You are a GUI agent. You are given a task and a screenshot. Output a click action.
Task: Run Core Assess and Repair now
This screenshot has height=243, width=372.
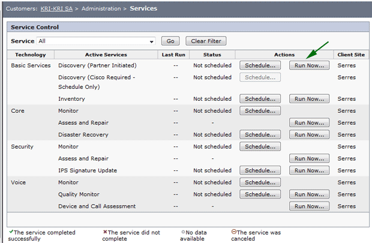click(309, 122)
